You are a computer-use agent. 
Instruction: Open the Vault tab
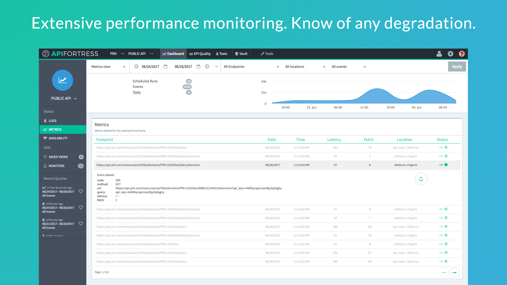(x=241, y=54)
